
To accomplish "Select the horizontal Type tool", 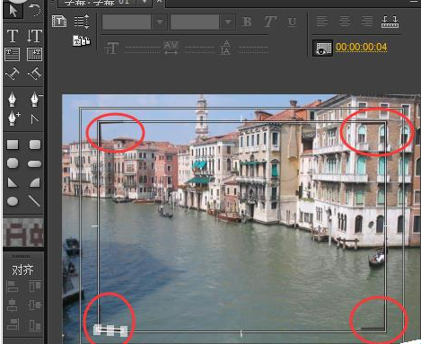I will click(13, 36).
